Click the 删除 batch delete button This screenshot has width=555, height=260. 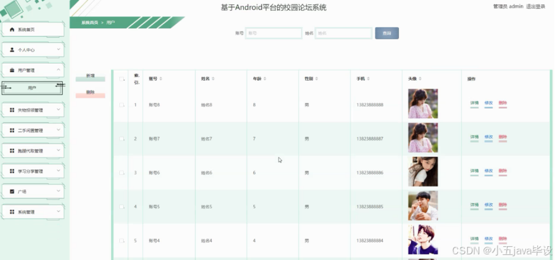point(90,94)
